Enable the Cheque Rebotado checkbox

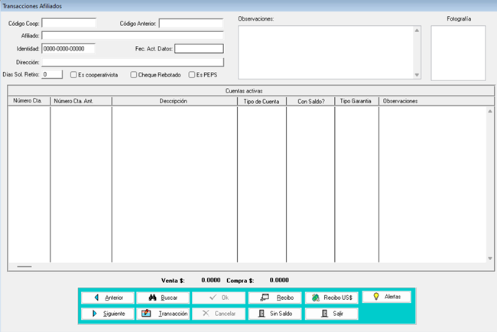point(134,75)
